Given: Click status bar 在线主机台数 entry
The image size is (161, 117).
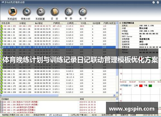Looking at the screenshot, I should point(109,115).
